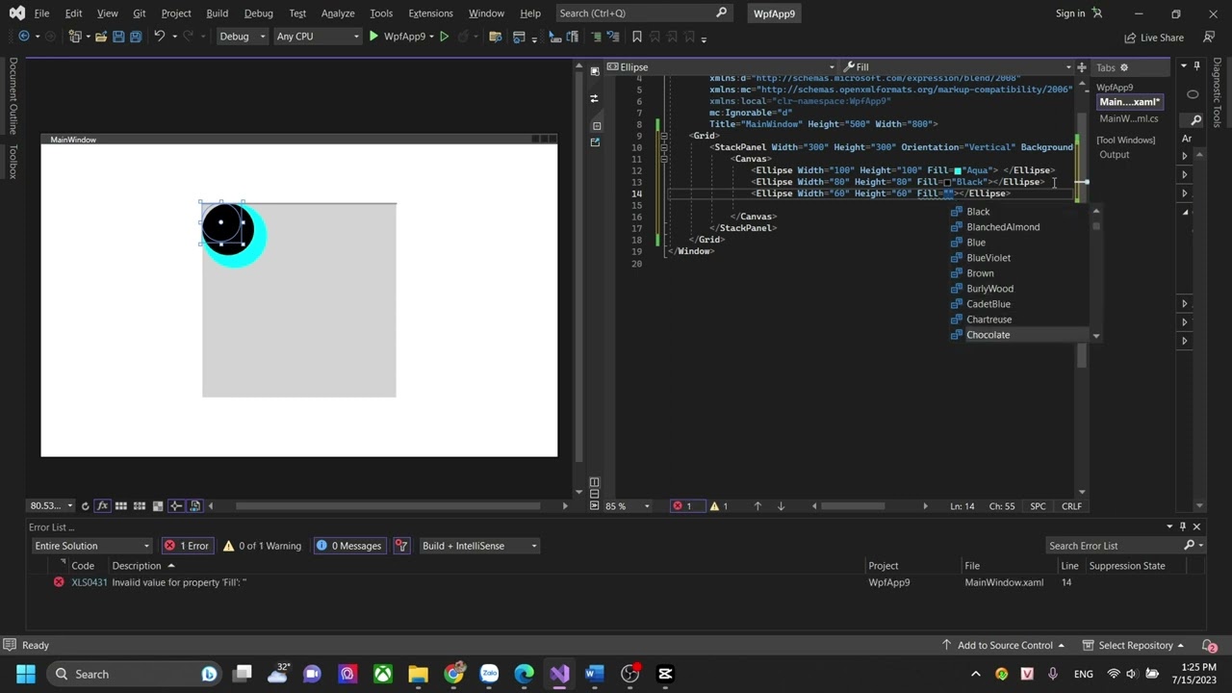Open Visual Studio from the taskbar
1232x693 pixels.
[559, 674]
